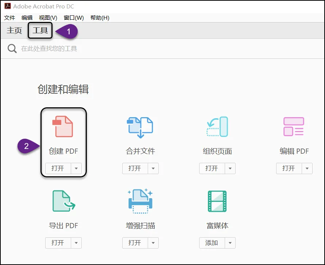Click the 创建 PDF label text
Viewport: 325px width, 265px height.
[63, 151]
